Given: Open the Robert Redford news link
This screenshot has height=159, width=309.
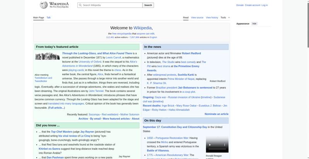Looking at the screenshot, I should (191, 53).
